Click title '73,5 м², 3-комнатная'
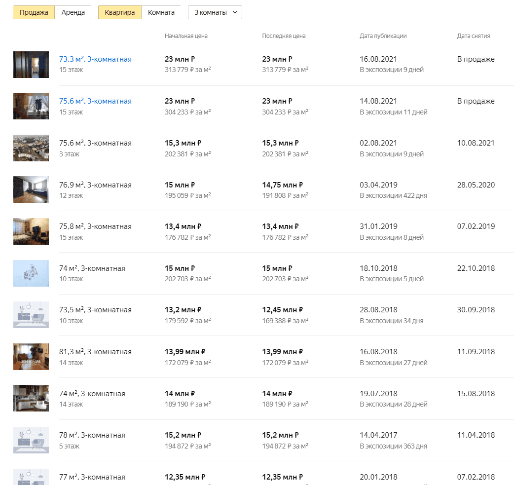This screenshot has width=514, height=485. 95,309
